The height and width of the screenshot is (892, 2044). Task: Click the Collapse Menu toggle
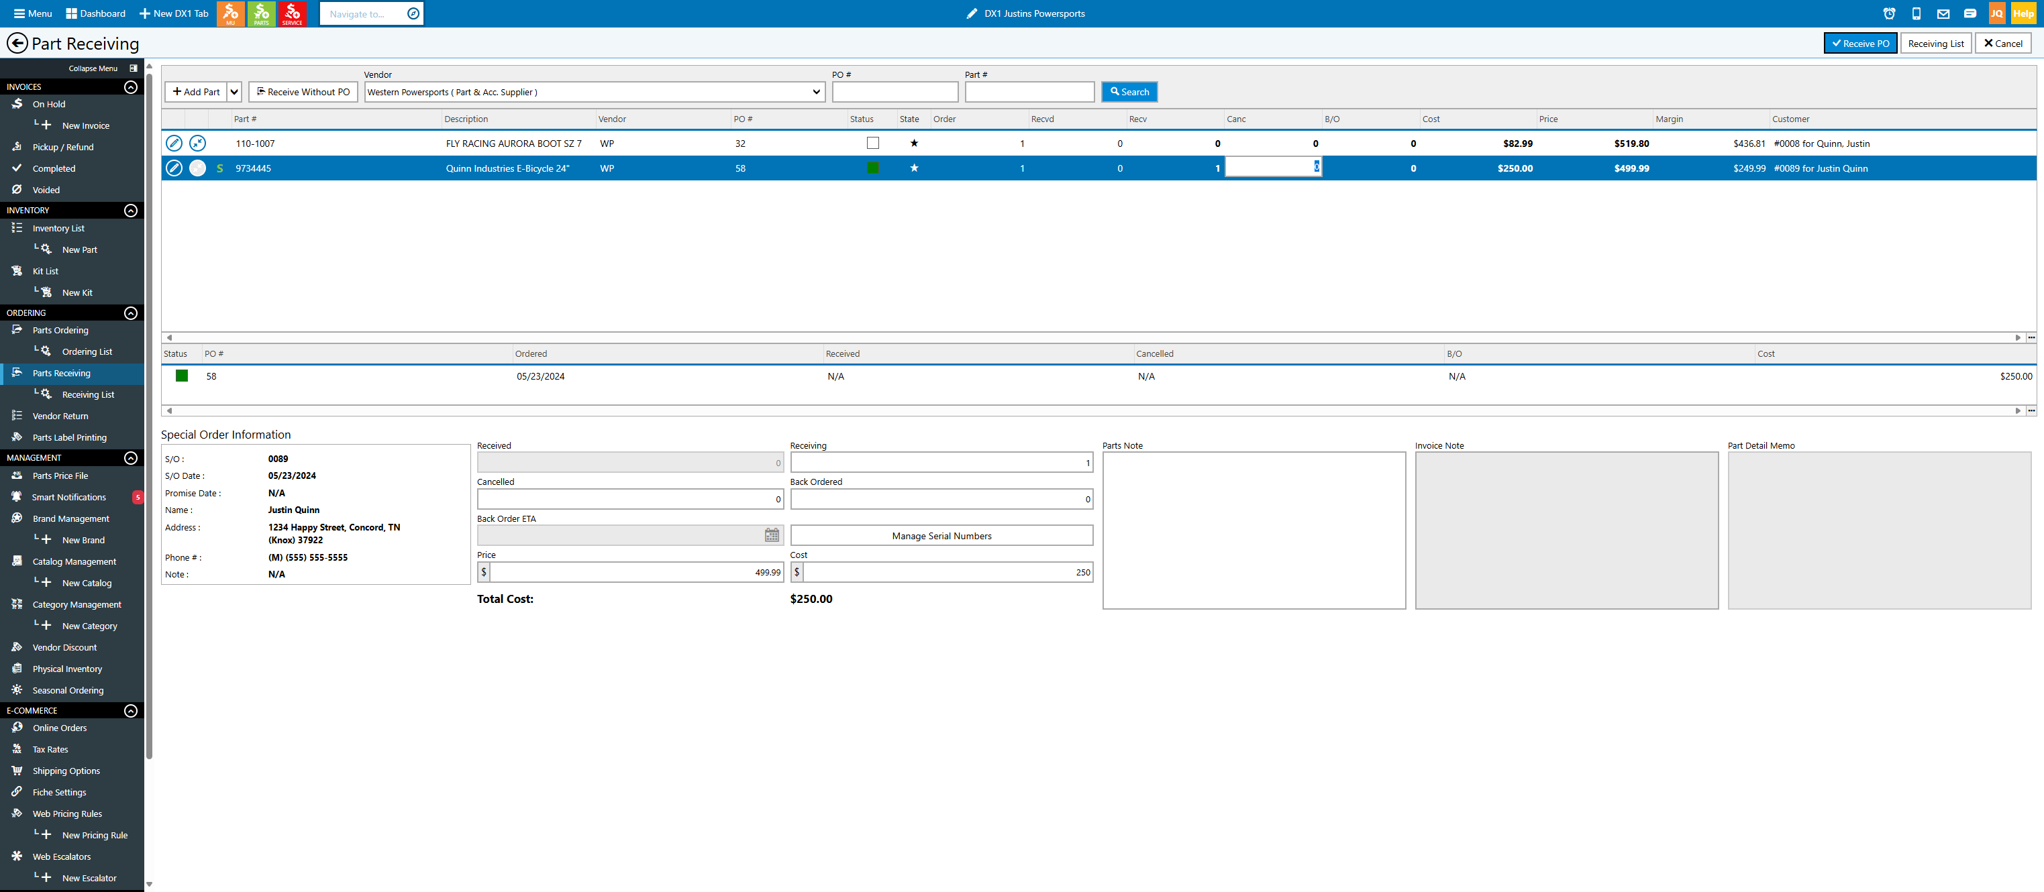click(x=103, y=68)
